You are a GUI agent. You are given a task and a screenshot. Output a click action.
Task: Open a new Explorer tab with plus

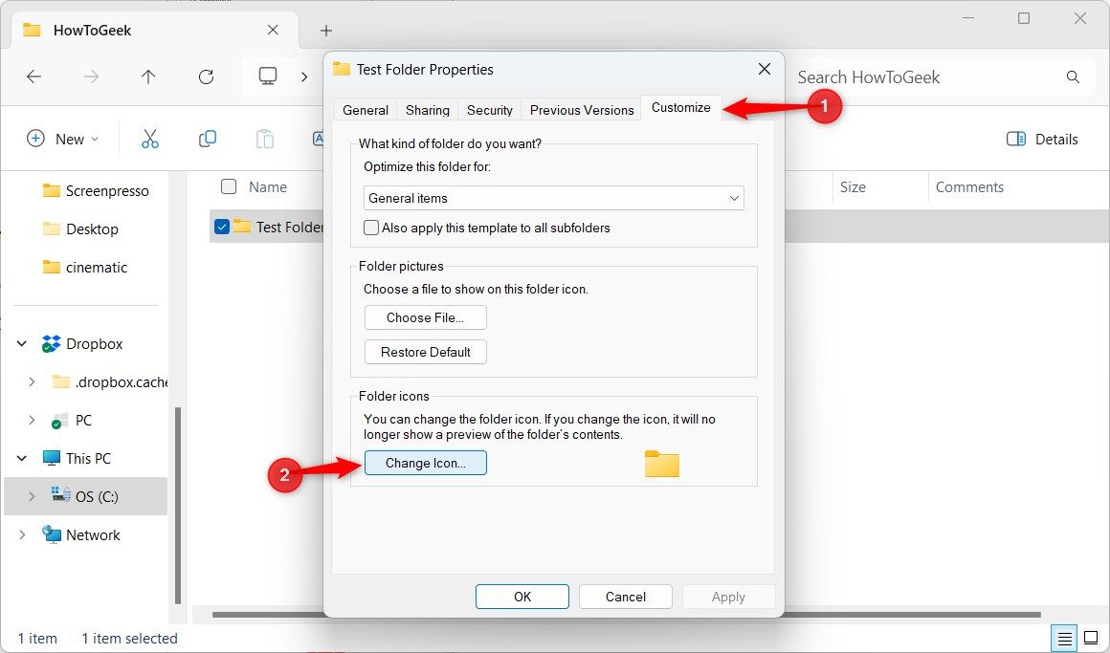pos(325,31)
